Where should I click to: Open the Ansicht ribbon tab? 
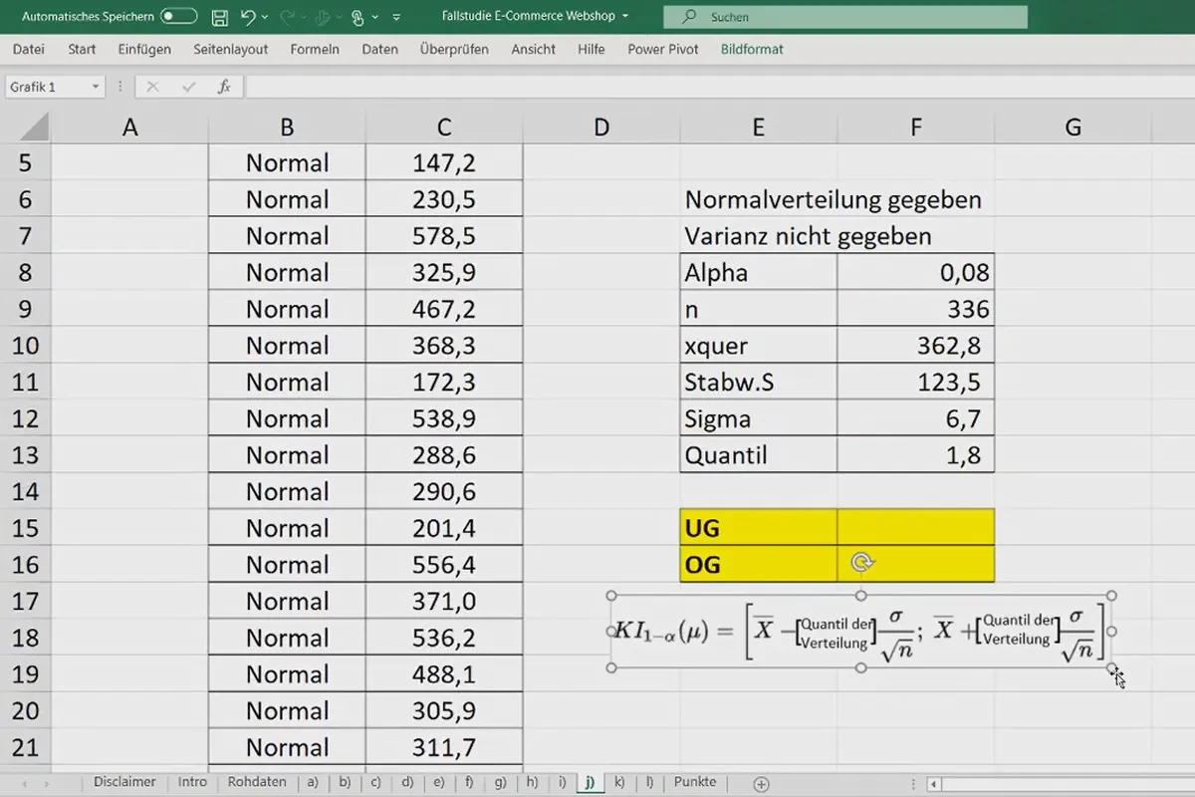coord(534,49)
